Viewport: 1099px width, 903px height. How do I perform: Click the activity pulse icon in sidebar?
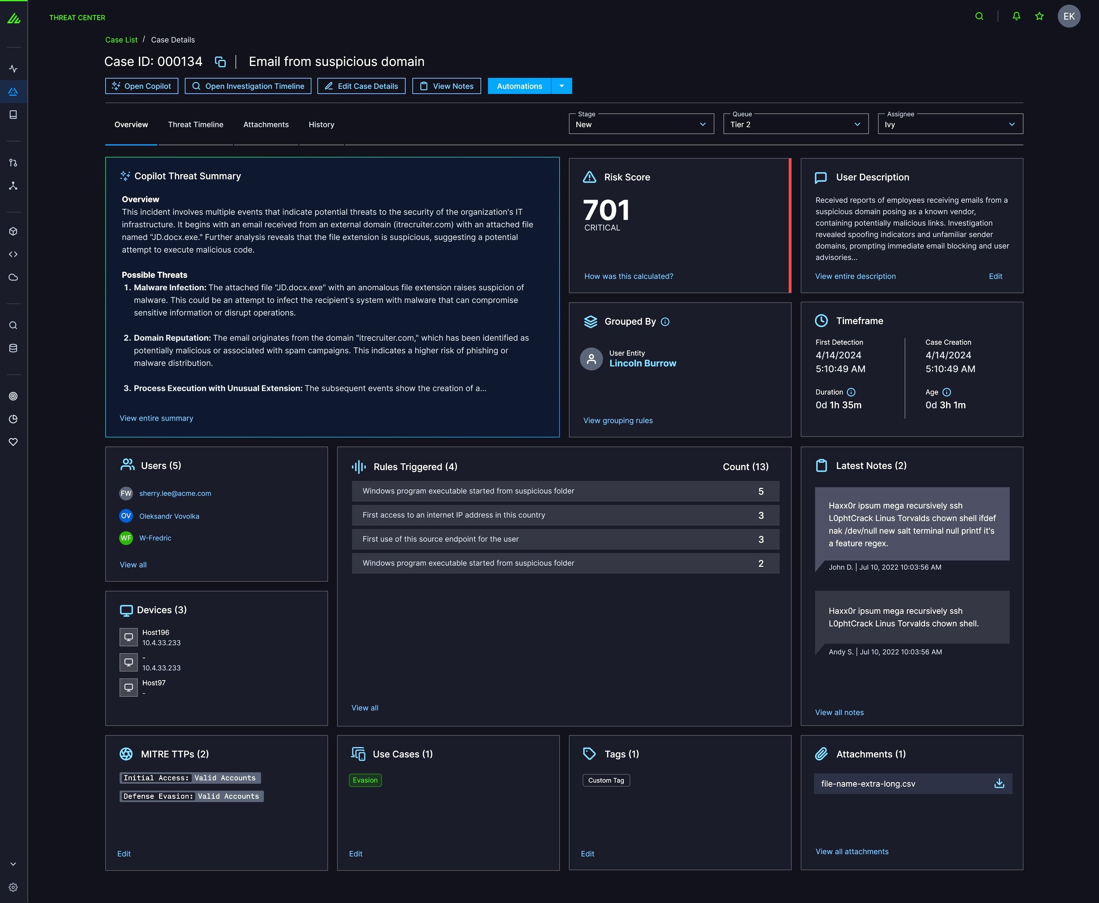coord(14,69)
